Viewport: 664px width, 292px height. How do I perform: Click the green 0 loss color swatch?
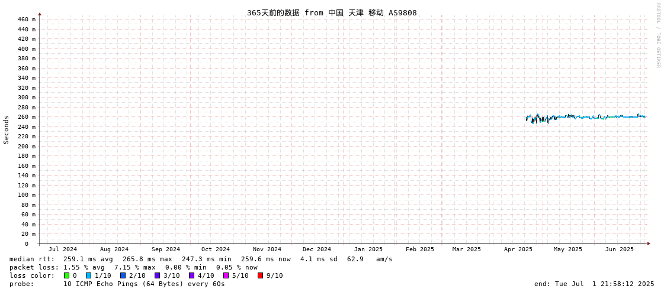point(66,275)
